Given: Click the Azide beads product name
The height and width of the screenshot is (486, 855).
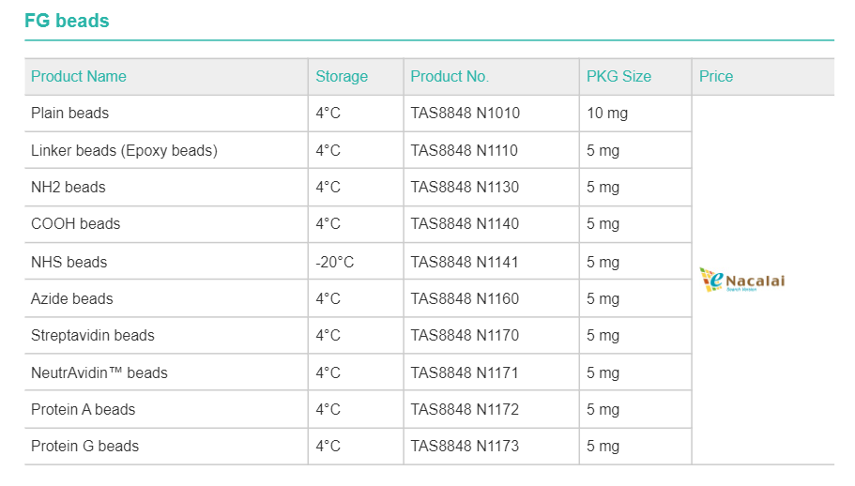Looking at the screenshot, I should click(x=72, y=299).
